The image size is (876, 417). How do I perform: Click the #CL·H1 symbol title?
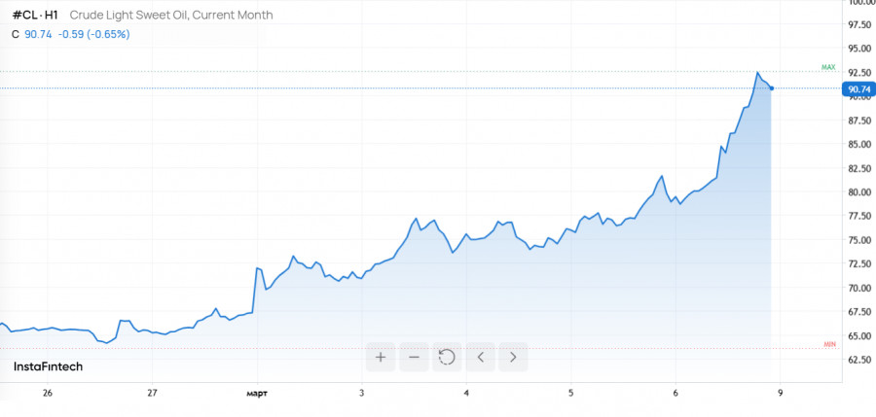[x=35, y=16]
